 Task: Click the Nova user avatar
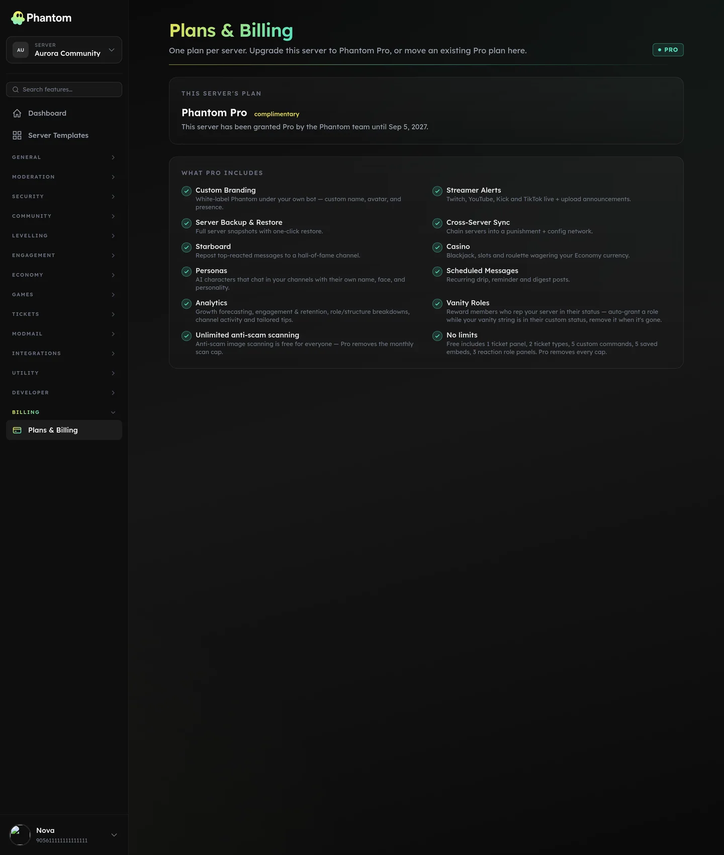pos(20,835)
